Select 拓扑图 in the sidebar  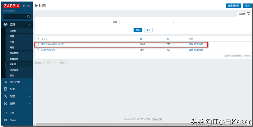pos(19,64)
